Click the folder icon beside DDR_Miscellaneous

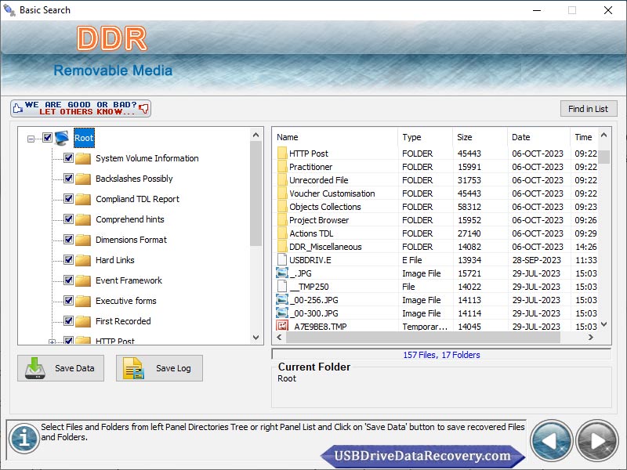[282, 246]
